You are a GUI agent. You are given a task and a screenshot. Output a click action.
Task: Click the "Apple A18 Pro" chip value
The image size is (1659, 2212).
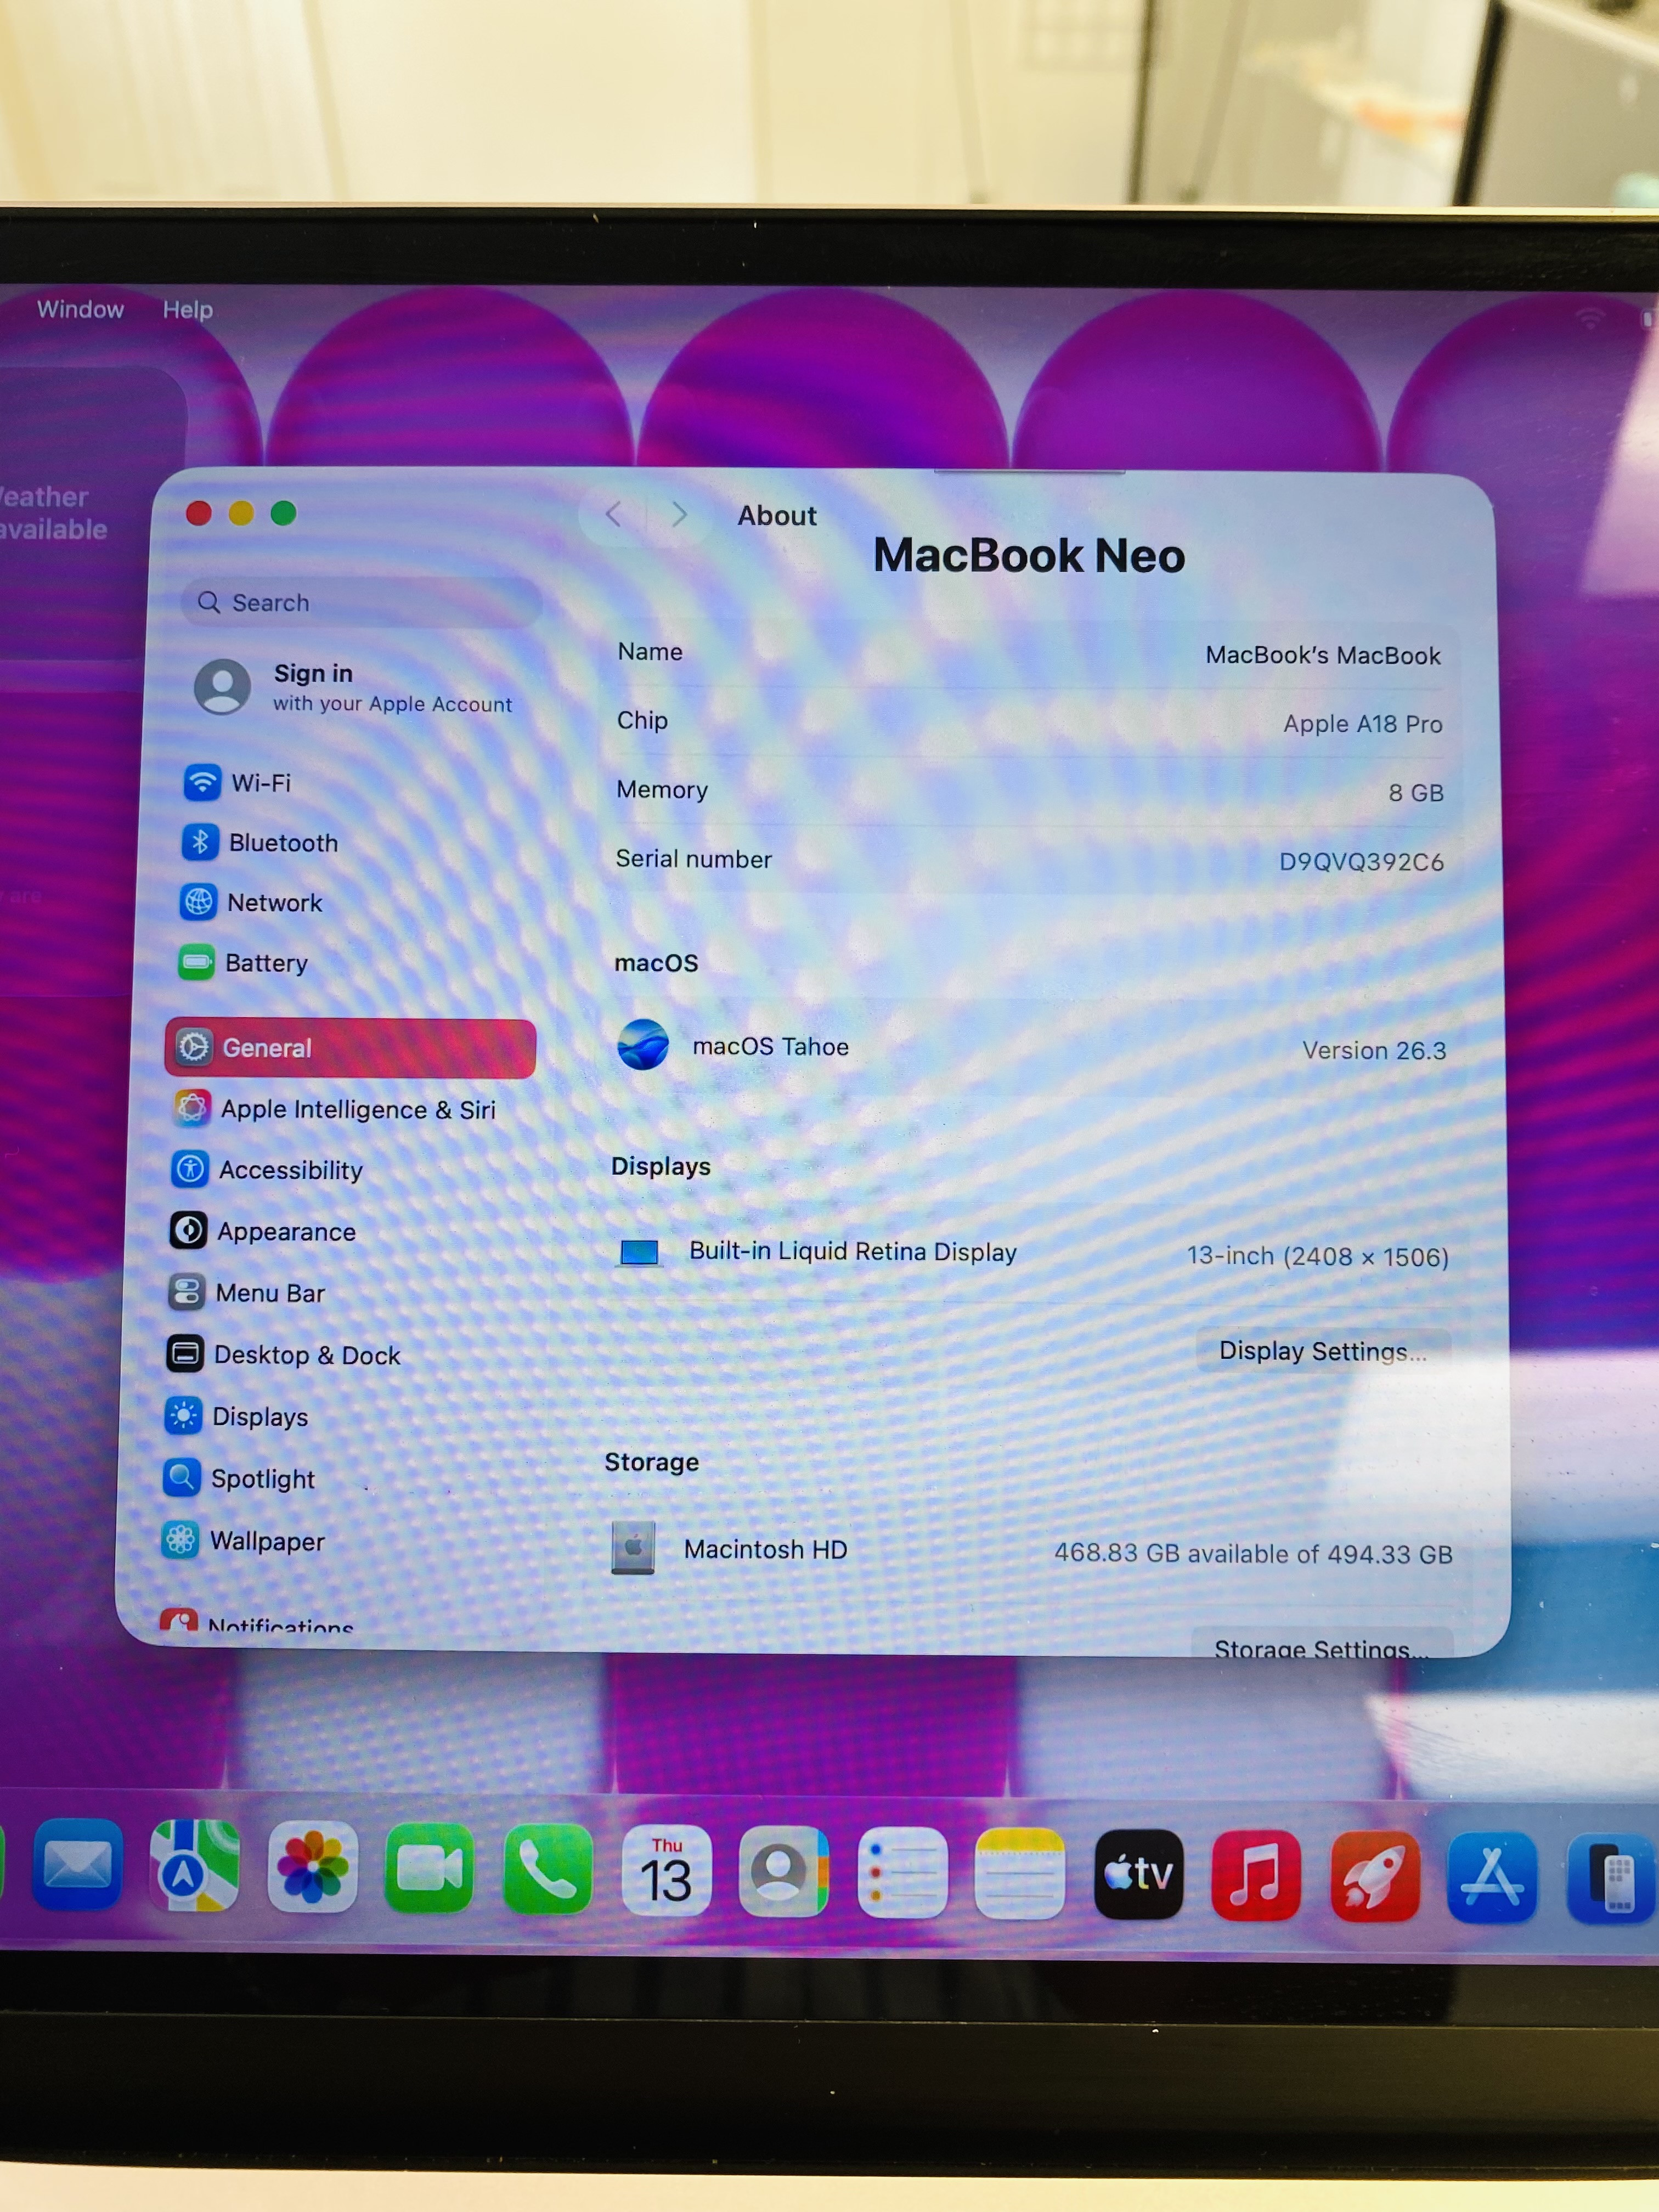(1363, 724)
